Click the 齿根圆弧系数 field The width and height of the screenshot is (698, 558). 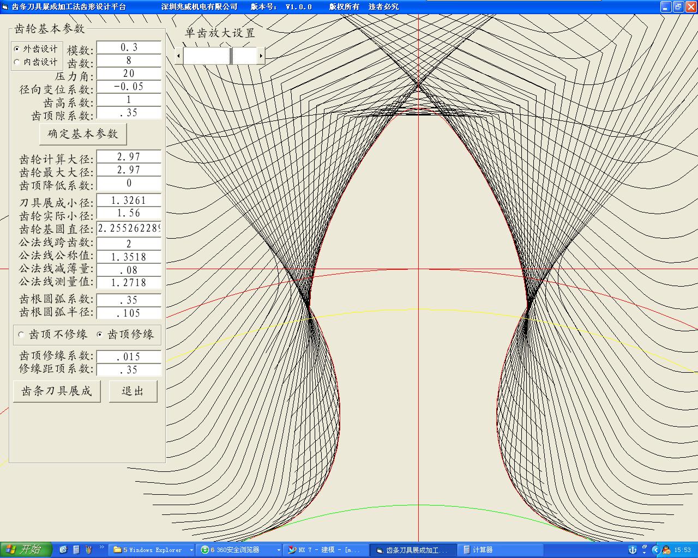coord(129,300)
